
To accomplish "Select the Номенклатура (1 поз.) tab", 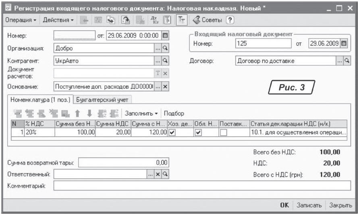I will click(x=39, y=99).
